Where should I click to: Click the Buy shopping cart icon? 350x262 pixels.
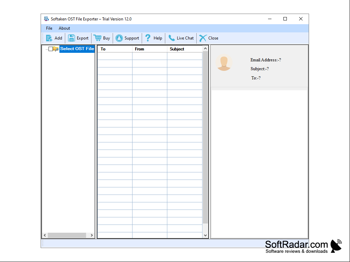(x=97, y=38)
